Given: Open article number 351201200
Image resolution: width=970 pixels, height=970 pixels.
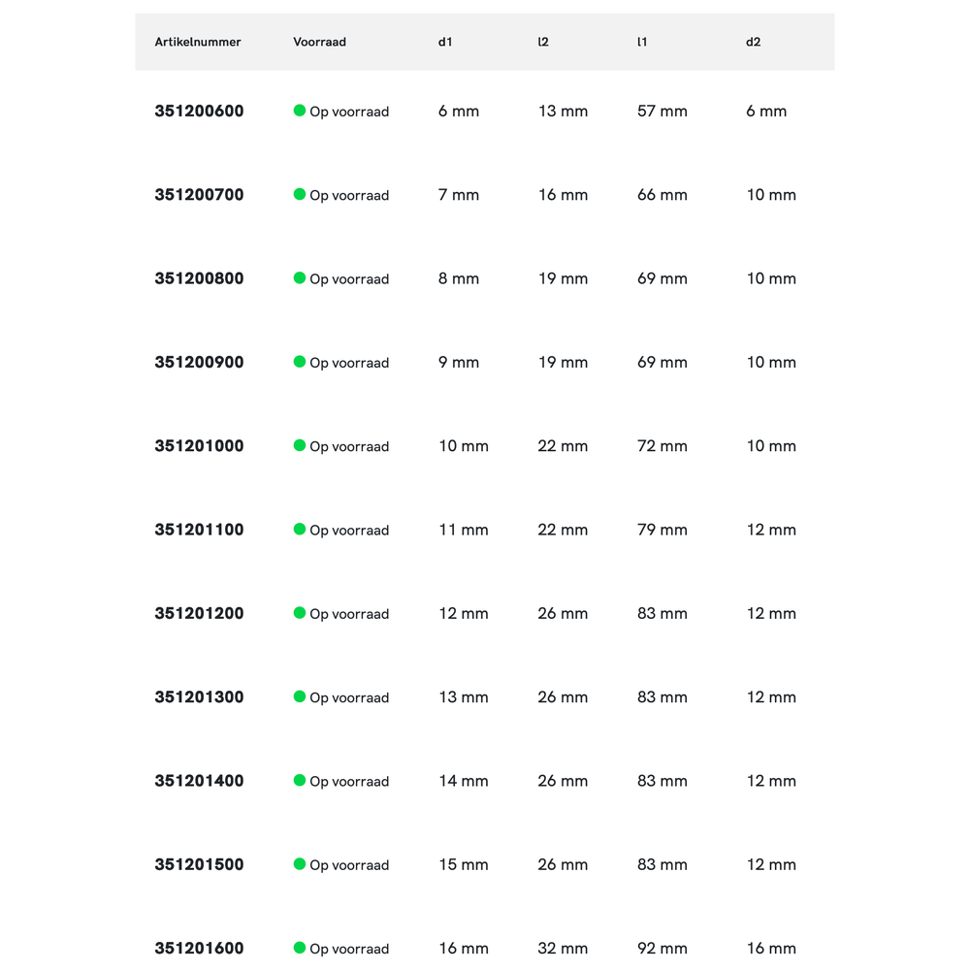Looking at the screenshot, I should [x=199, y=614].
